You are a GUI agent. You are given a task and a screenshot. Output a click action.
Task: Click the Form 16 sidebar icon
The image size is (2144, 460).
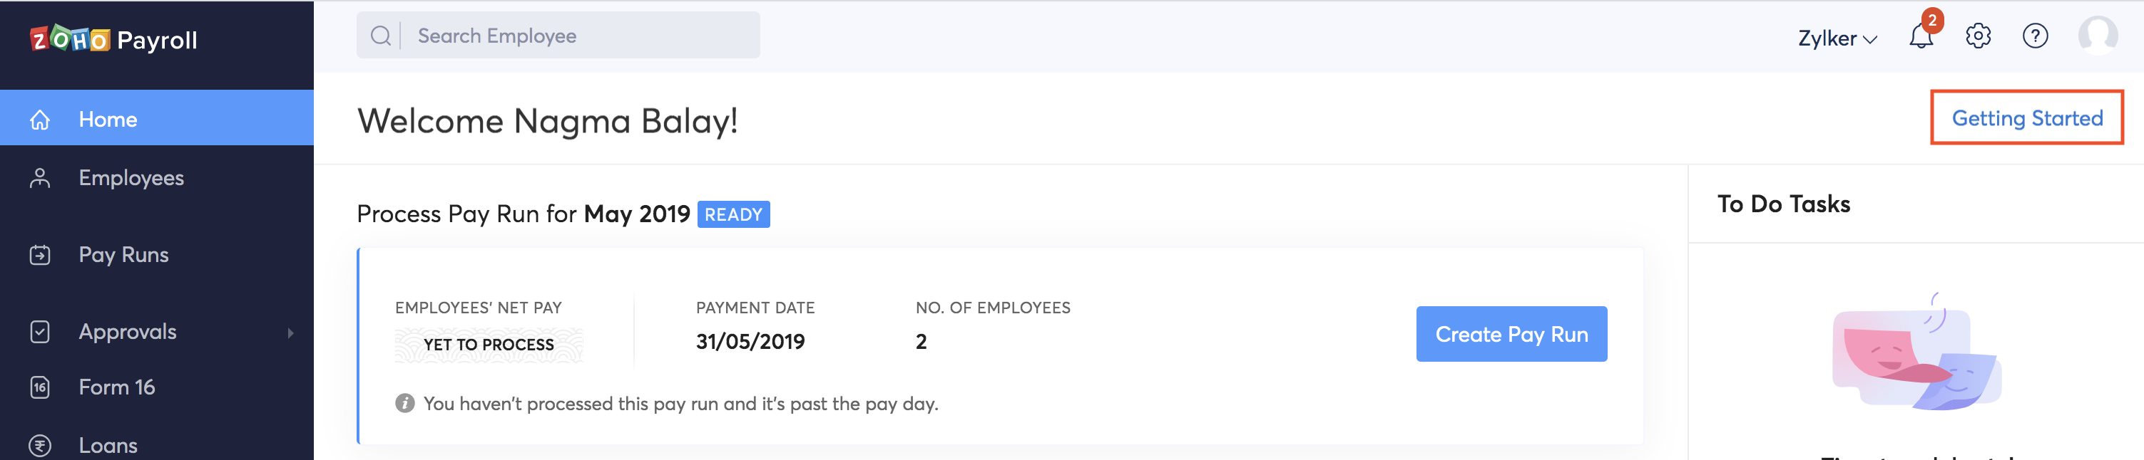click(x=40, y=387)
